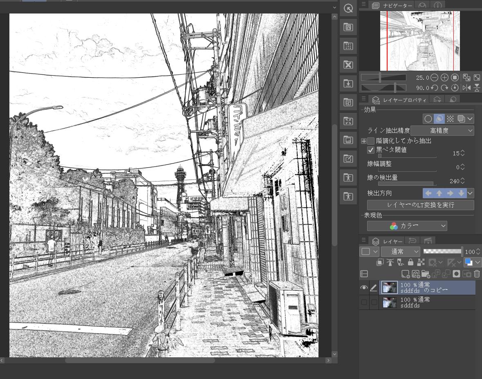Lock transparent pixels of the layer
482x379 pixels.
421,262
